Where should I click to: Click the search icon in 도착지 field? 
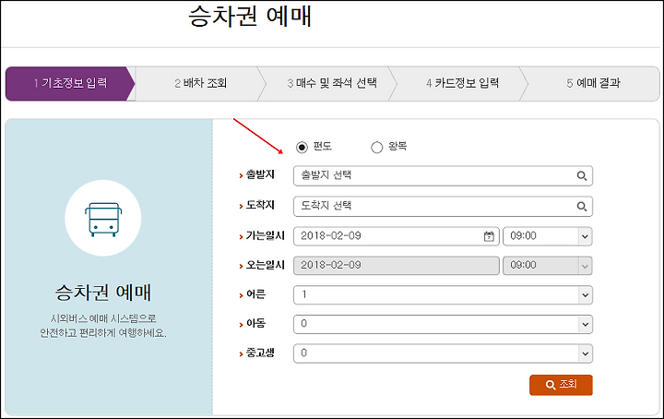[581, 207]
